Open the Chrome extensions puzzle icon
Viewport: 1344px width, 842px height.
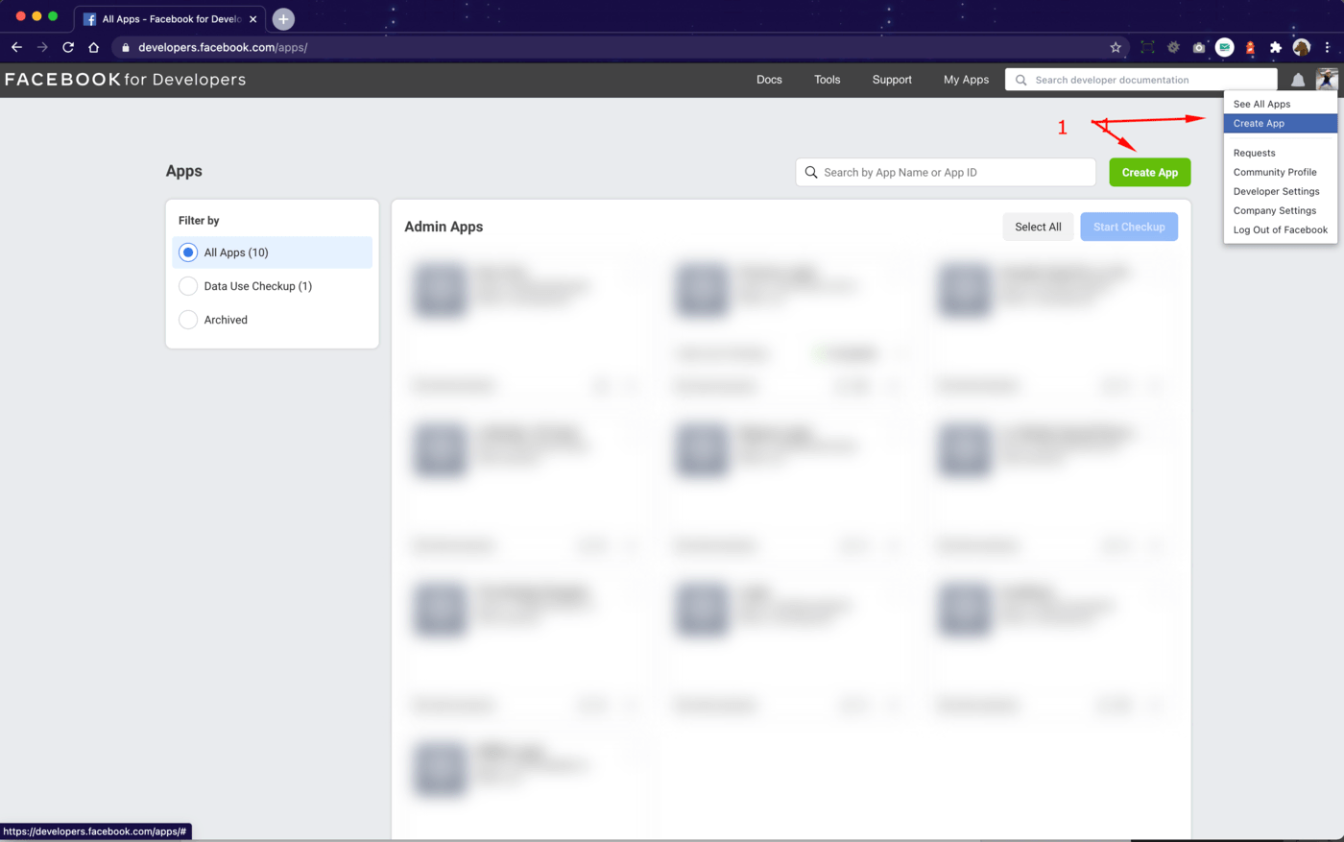point(1275,47)
